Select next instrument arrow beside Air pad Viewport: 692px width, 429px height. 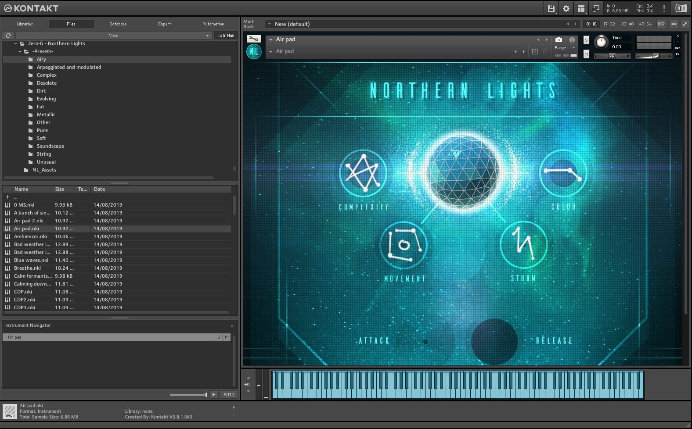click(x=546, y=39)
